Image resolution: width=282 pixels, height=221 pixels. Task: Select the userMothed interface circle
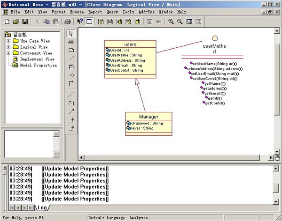coord(215,38)
